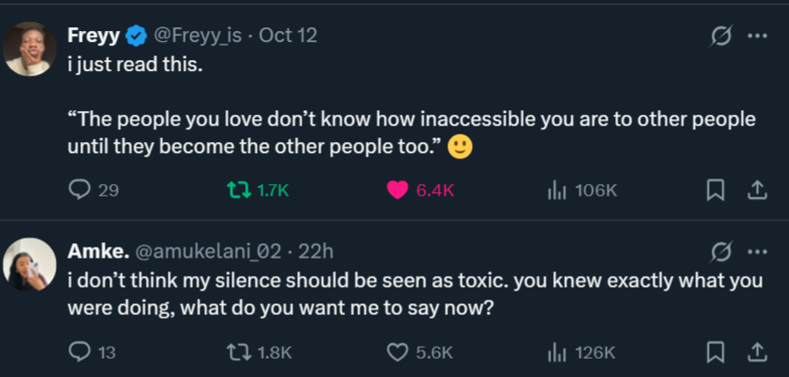Viewport: 789px width, 377px height.
Task: View analytics for Amke's tweet
Action: pos(558,352)
